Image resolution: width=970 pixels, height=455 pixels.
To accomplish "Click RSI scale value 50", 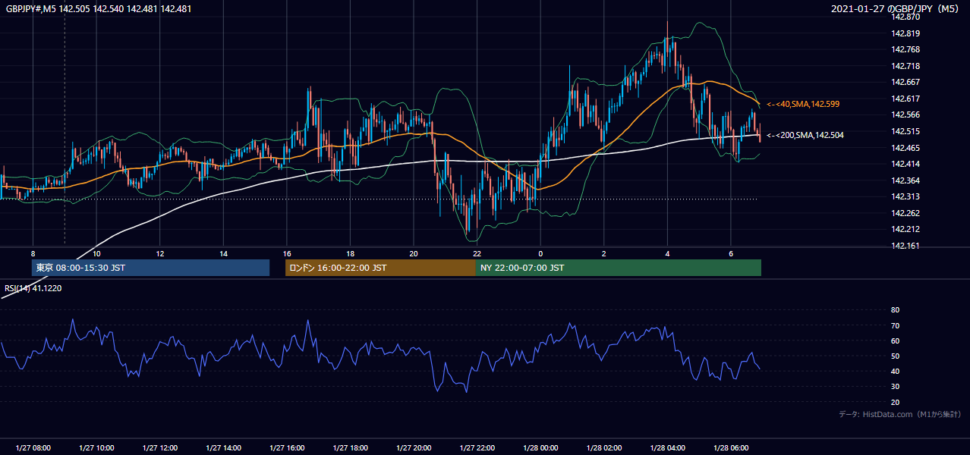I will pos(895,356).
